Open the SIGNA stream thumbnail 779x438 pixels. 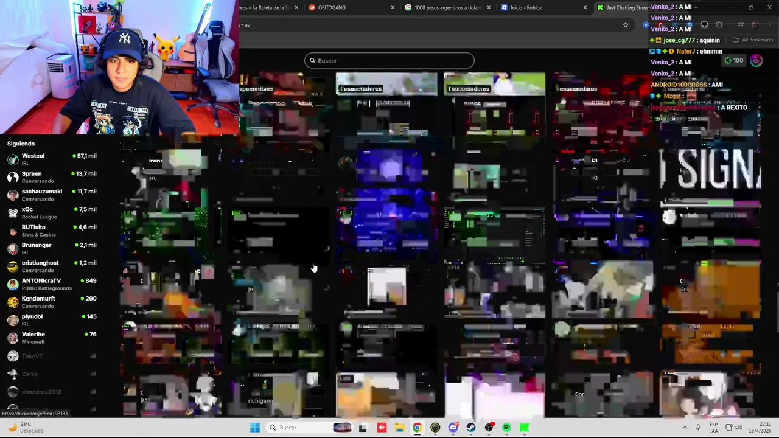pos(710,176)
